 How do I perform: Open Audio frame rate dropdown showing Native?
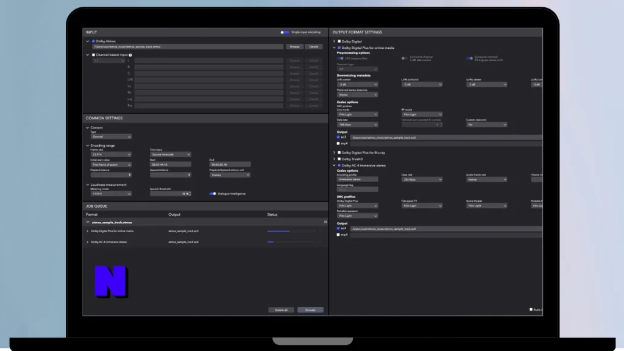pos(487,180)
